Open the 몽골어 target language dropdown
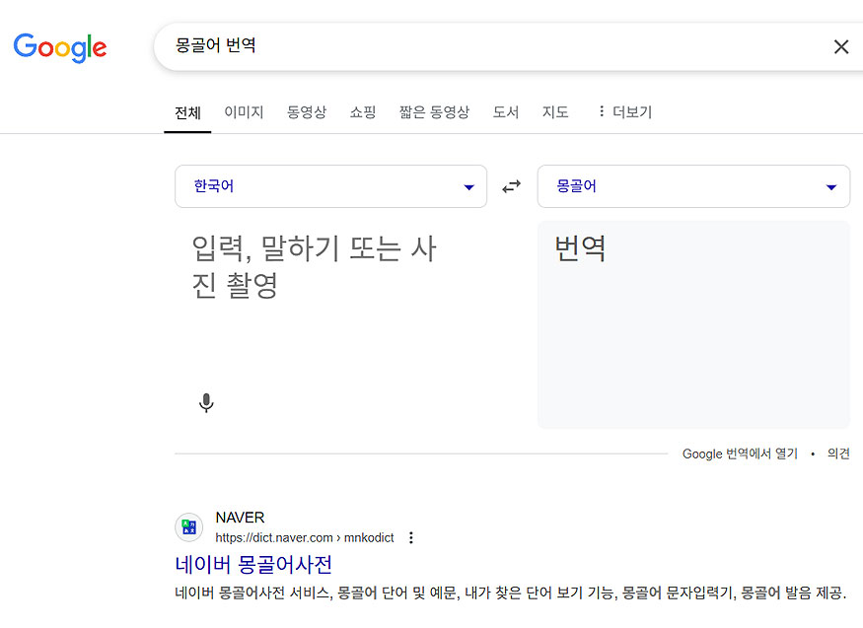This screenshot has height=628, width=863. point(693,186)
